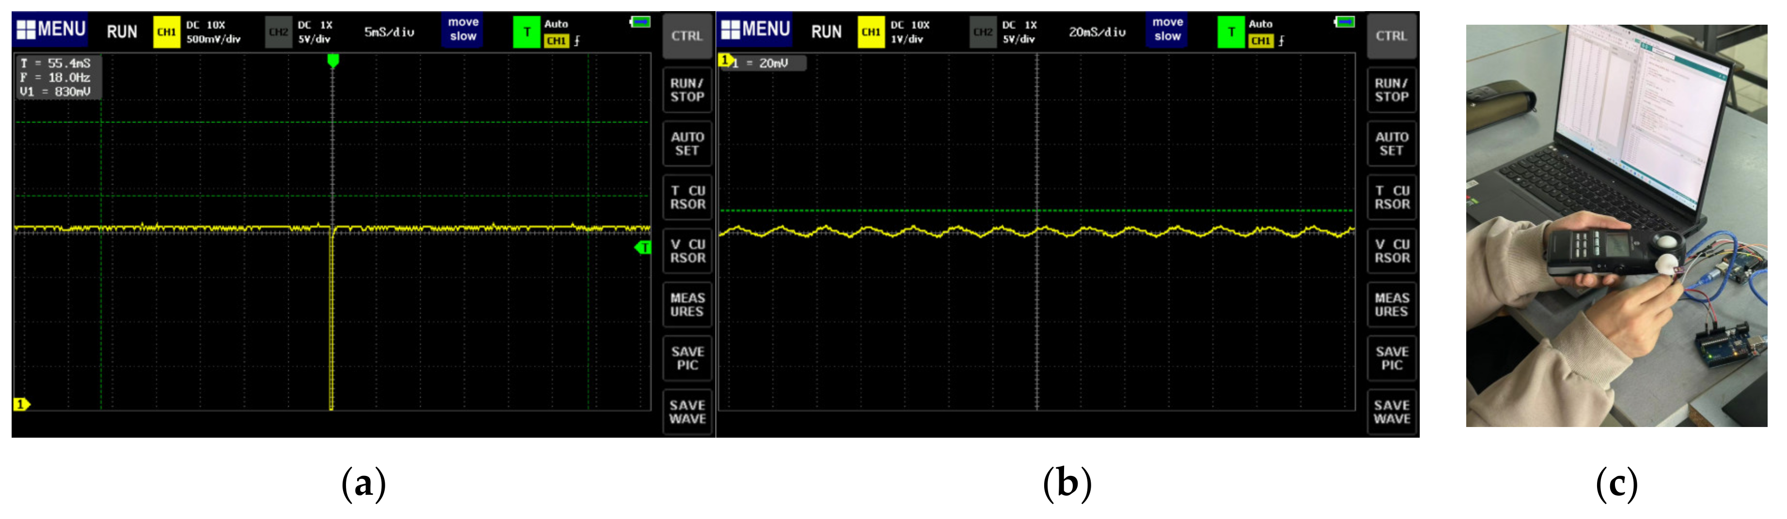
Task: Click SAVE WAVE in panel (b)
Action: pyautogui.click(x=1392, y=412)
